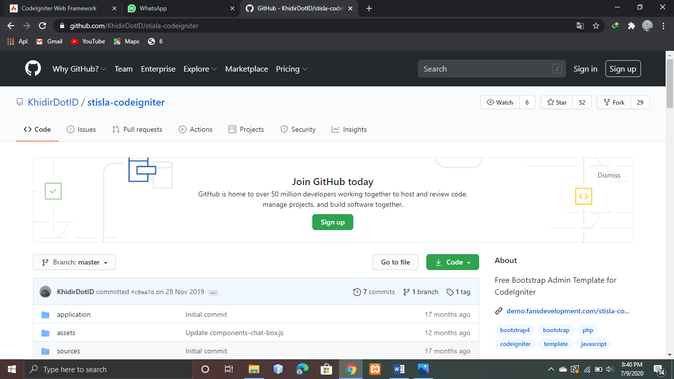Fork the repository
The width and height of the screenshot is (674, 379).
click(x=614, y=102)
